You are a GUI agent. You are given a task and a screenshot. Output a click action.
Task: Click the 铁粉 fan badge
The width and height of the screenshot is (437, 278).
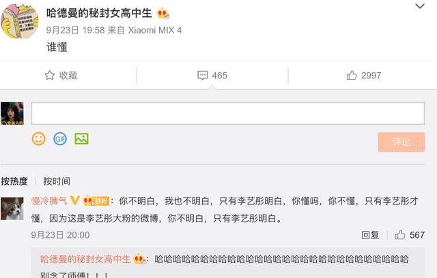(96, 201)
